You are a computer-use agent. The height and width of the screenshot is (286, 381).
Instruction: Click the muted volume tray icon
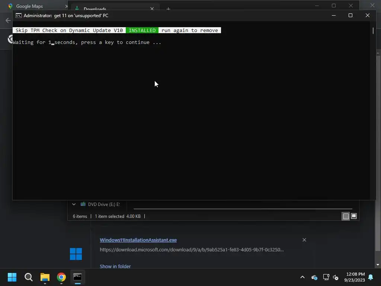coord(336,277)
